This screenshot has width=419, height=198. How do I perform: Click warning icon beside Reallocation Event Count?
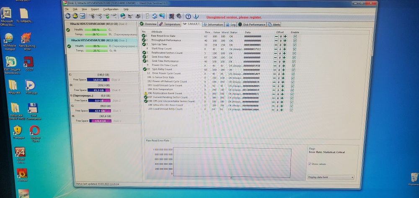pos(146,93)
